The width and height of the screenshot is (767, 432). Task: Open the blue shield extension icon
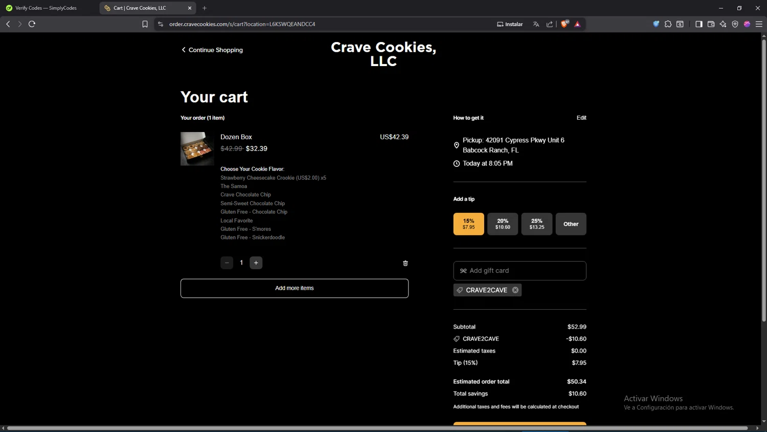coord(656,24)
